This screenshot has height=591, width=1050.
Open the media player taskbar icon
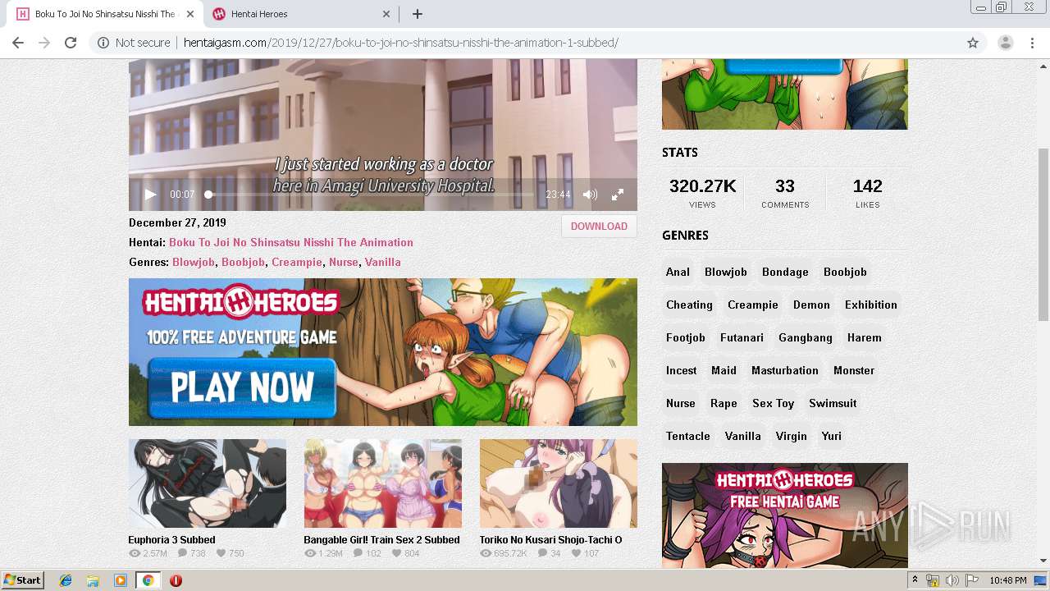(121, 580)
